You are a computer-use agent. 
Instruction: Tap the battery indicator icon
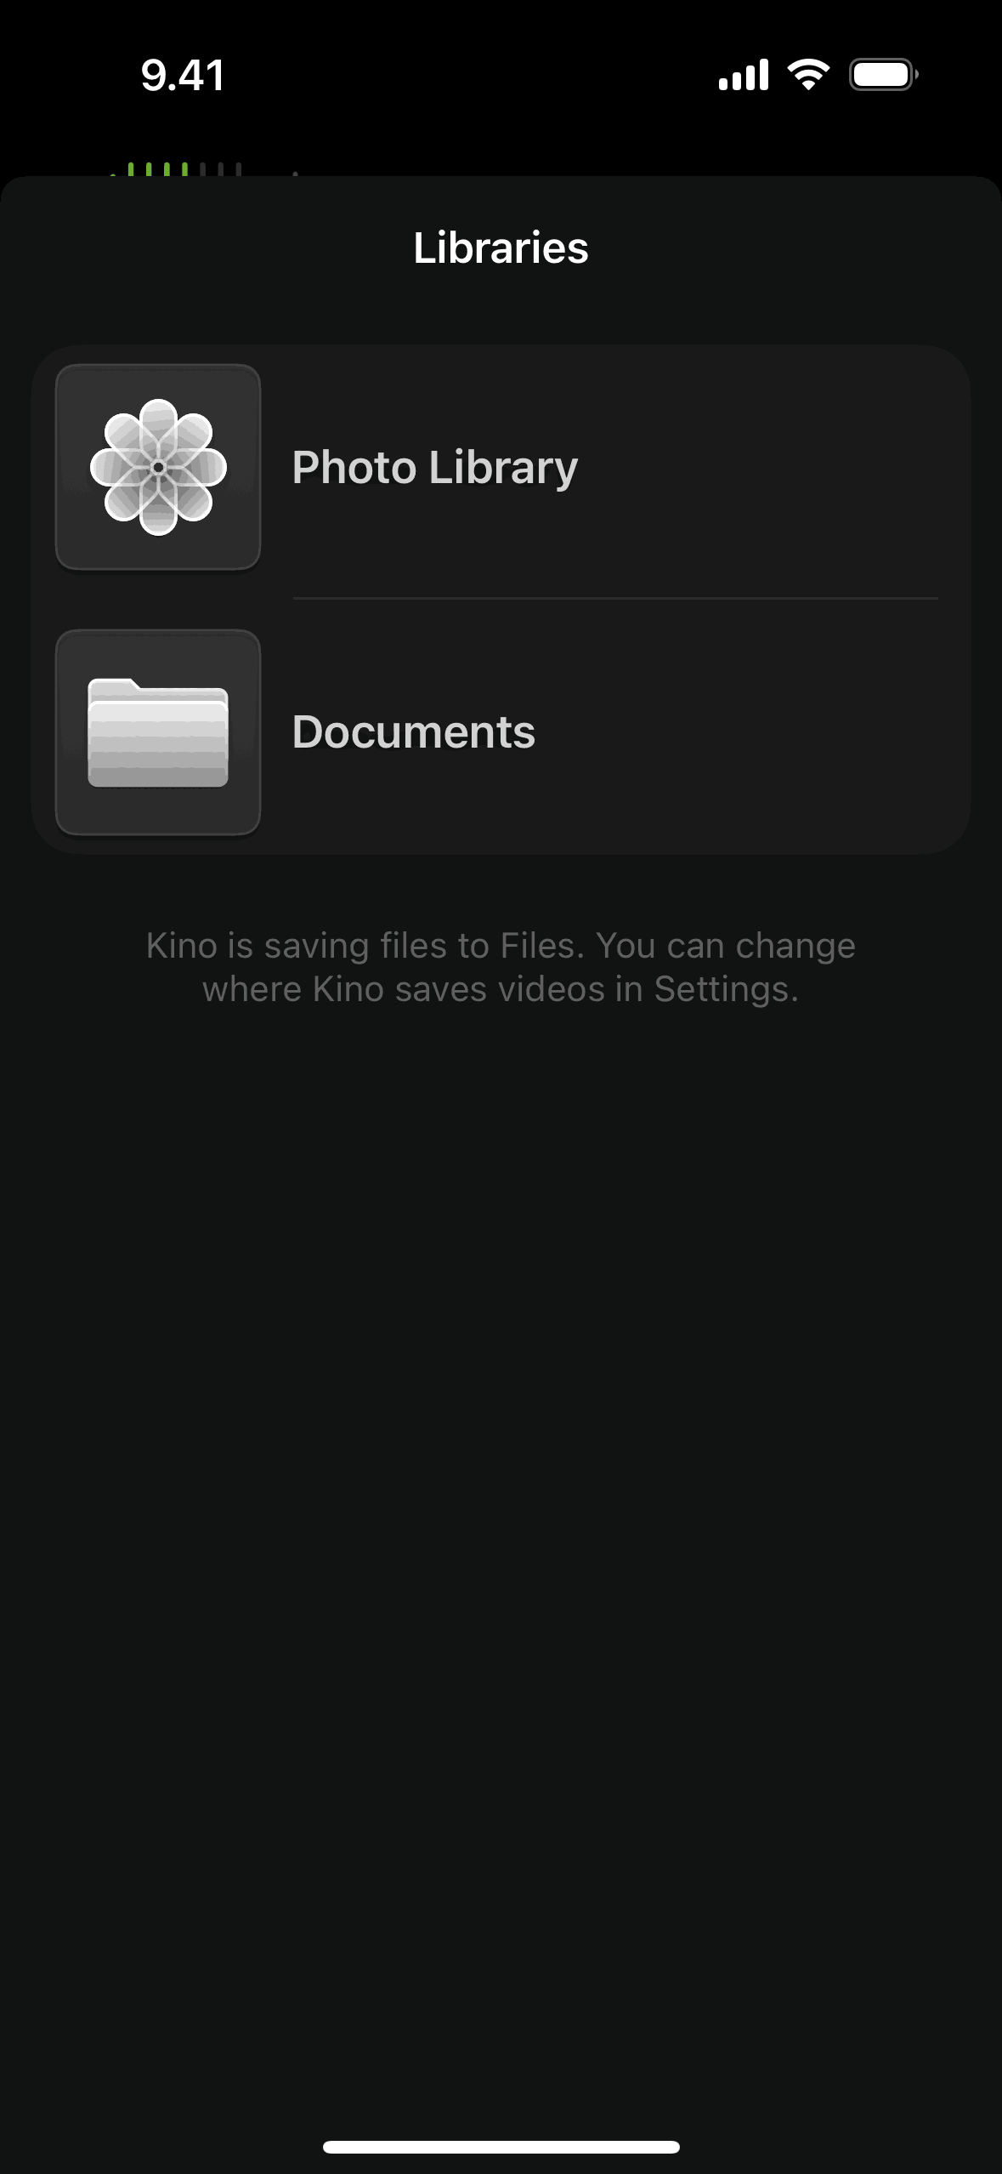coord(884,75)
